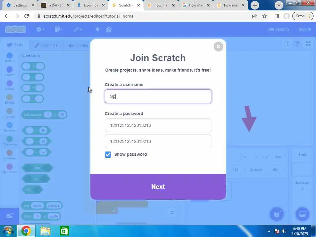Click the workspace zoom reset button
Image resolution: width=316 pixels, height=237 pixels.
coord(172,212)
